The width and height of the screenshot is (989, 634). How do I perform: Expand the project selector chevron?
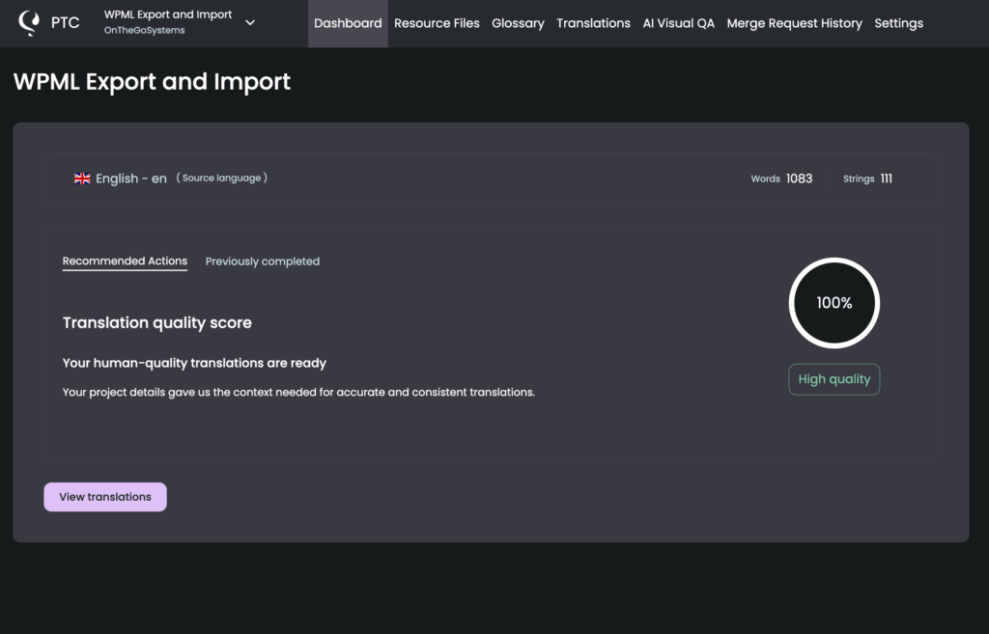click(250, 23)
